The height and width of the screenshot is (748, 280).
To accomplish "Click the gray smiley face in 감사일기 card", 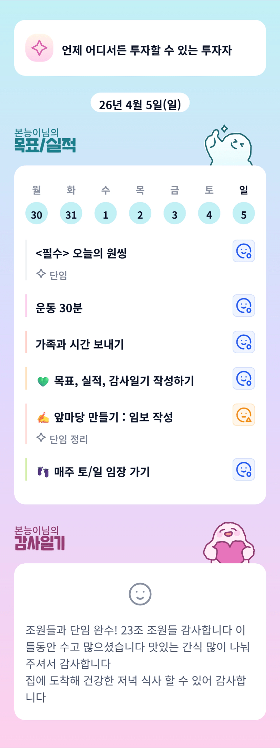I will coord(140,594).
